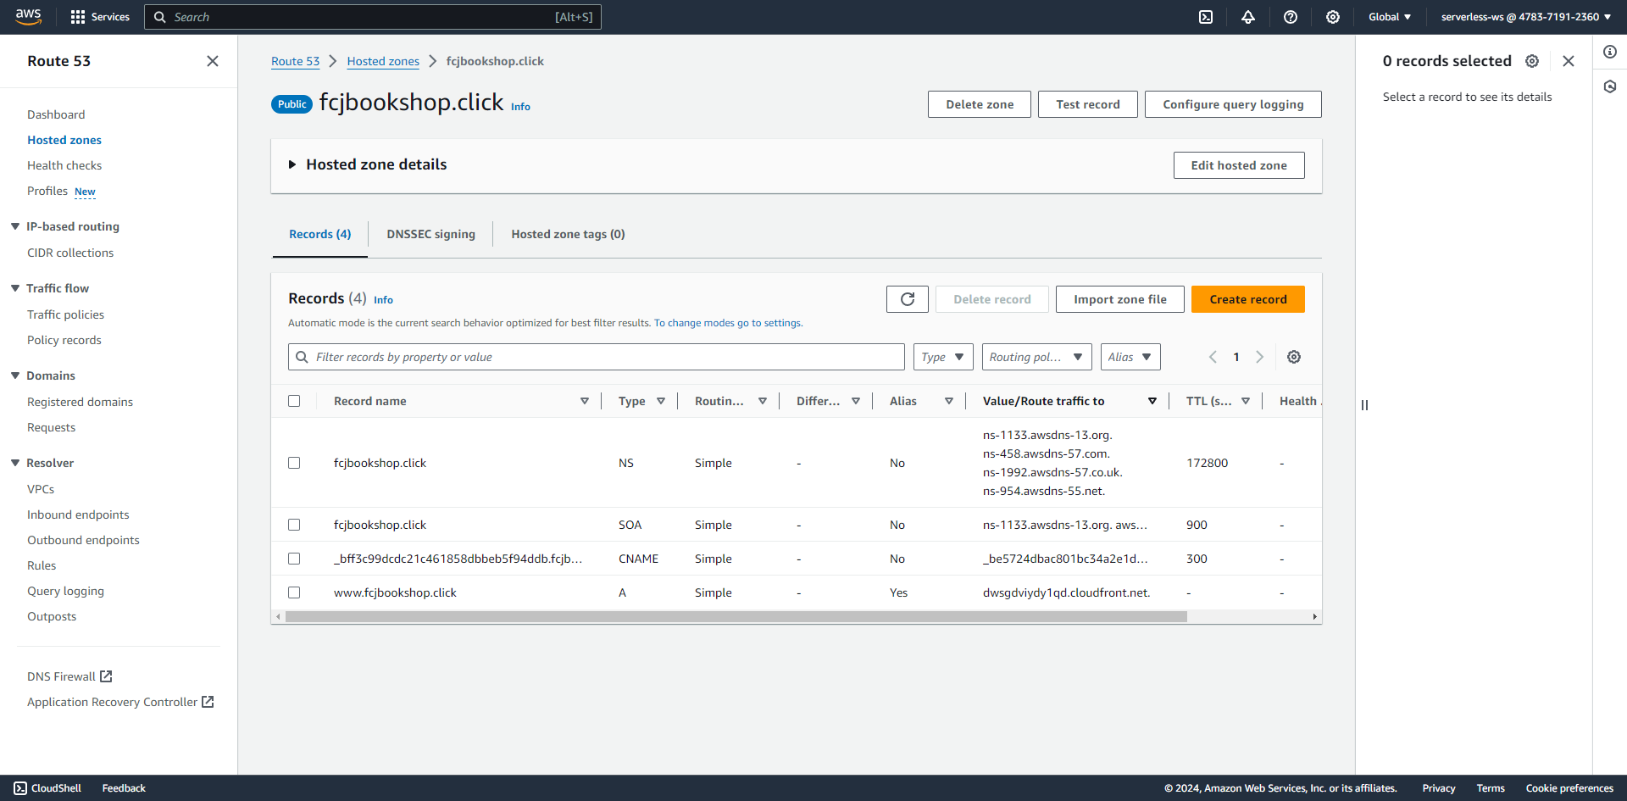1627x801 pixels.
Task: Sort by the Type column arrow
Action: (661, 401)
